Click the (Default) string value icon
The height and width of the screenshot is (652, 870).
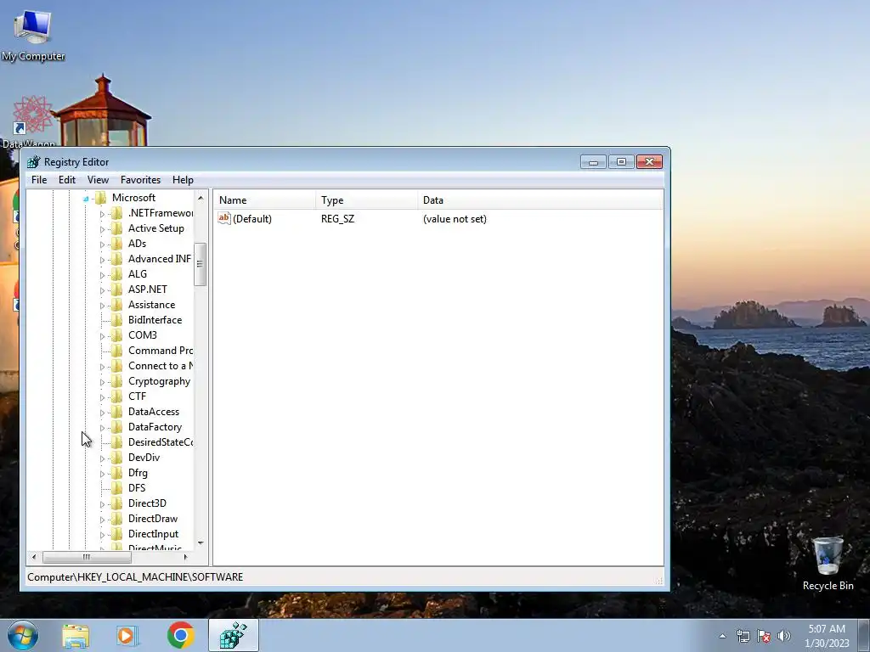pyautogui.click(x=224, y=218)
